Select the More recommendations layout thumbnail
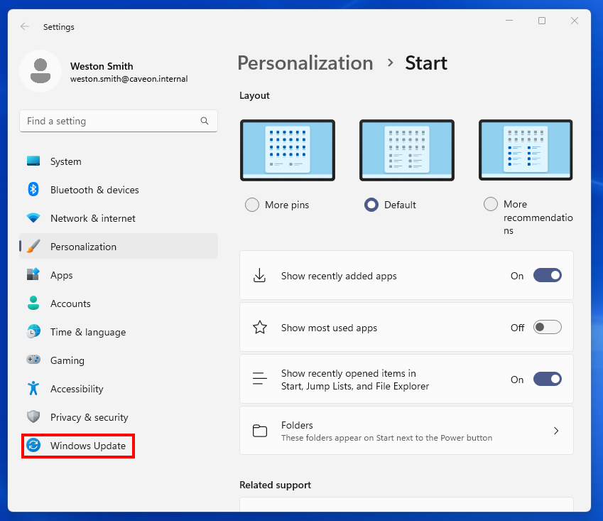This screenshot has width=603, height=521. (526, 150)
